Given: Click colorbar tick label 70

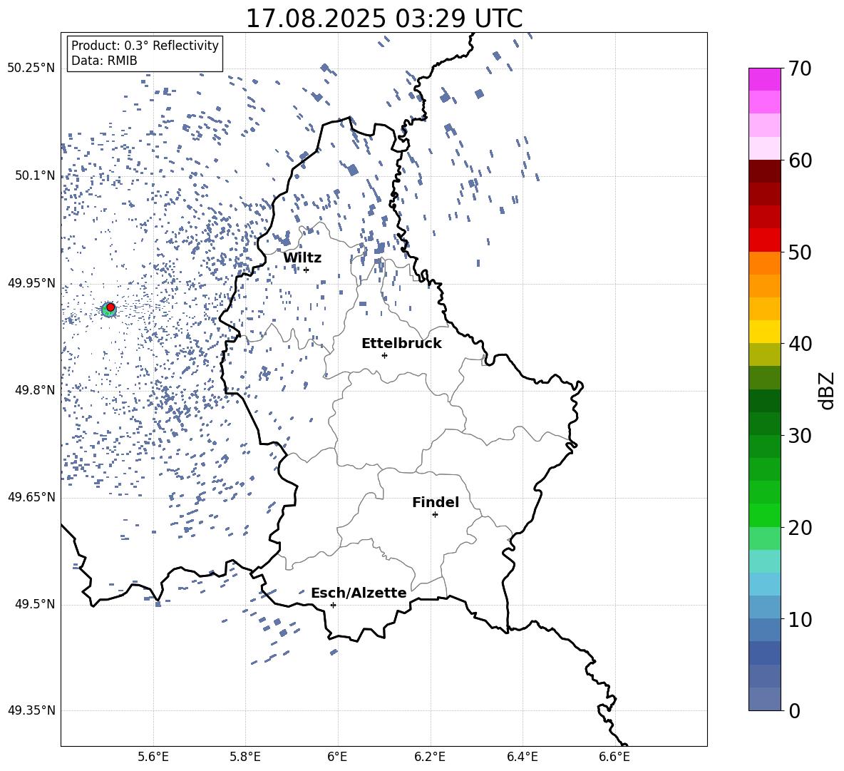Looking at the screenshot, I should pyautogui.click(x=800, y=69).
